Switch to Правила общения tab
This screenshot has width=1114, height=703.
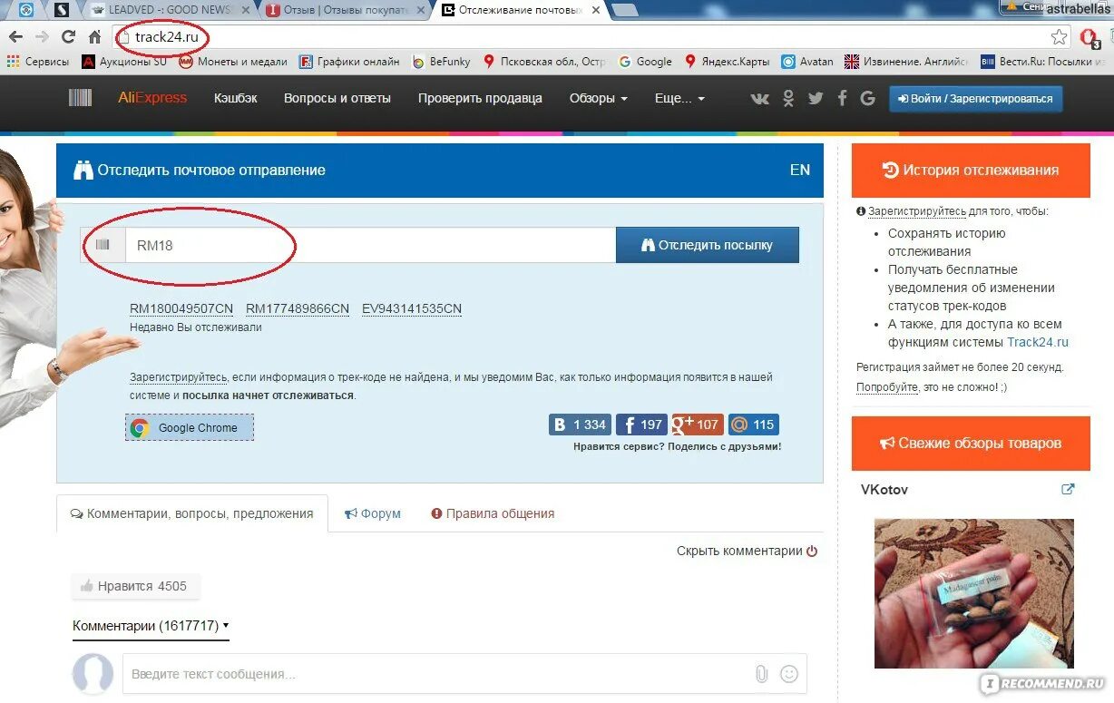493,513
